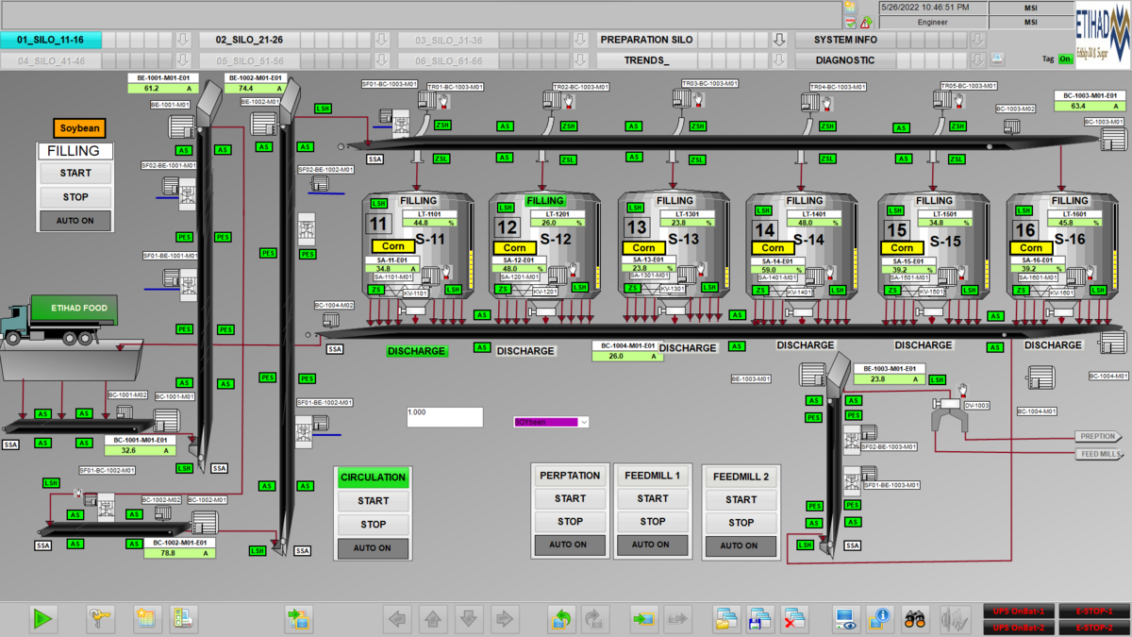Expand arrow next to PREPARATION SILO
Screen dimensions: 1132x637
pyautogui.click(x=779, y=40)
